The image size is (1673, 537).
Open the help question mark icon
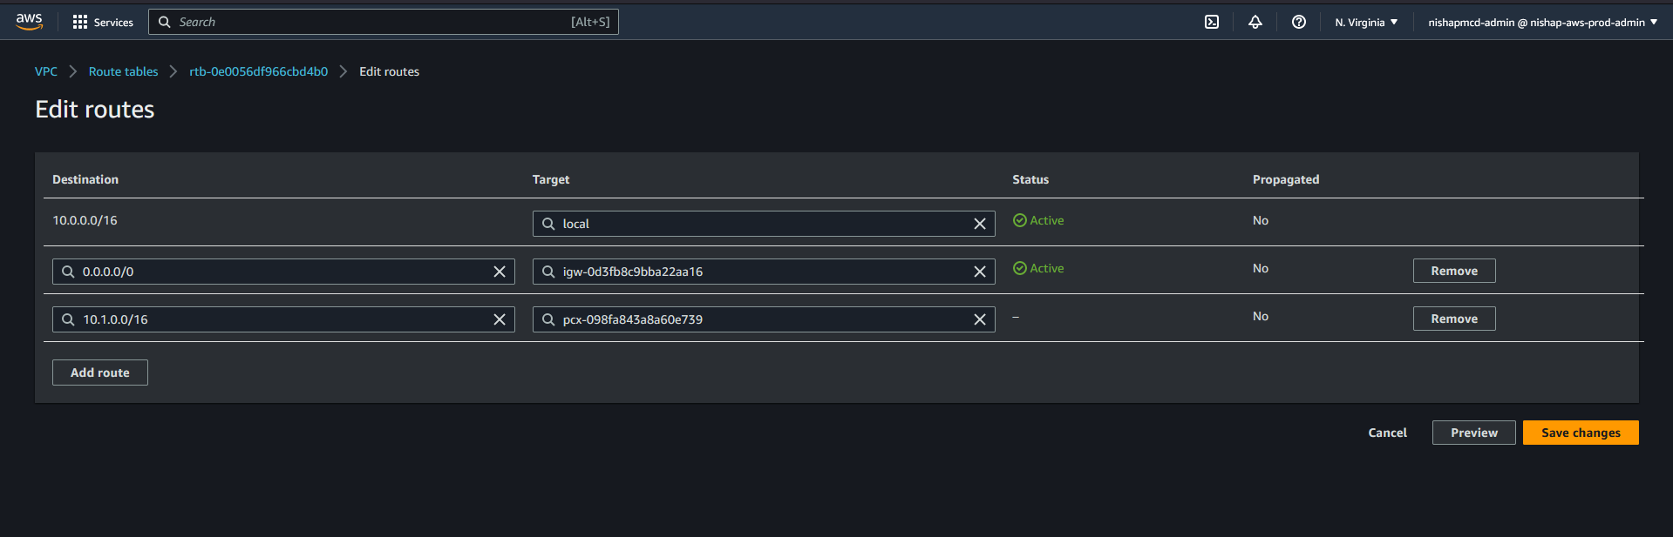click(x=1298, y=22)
